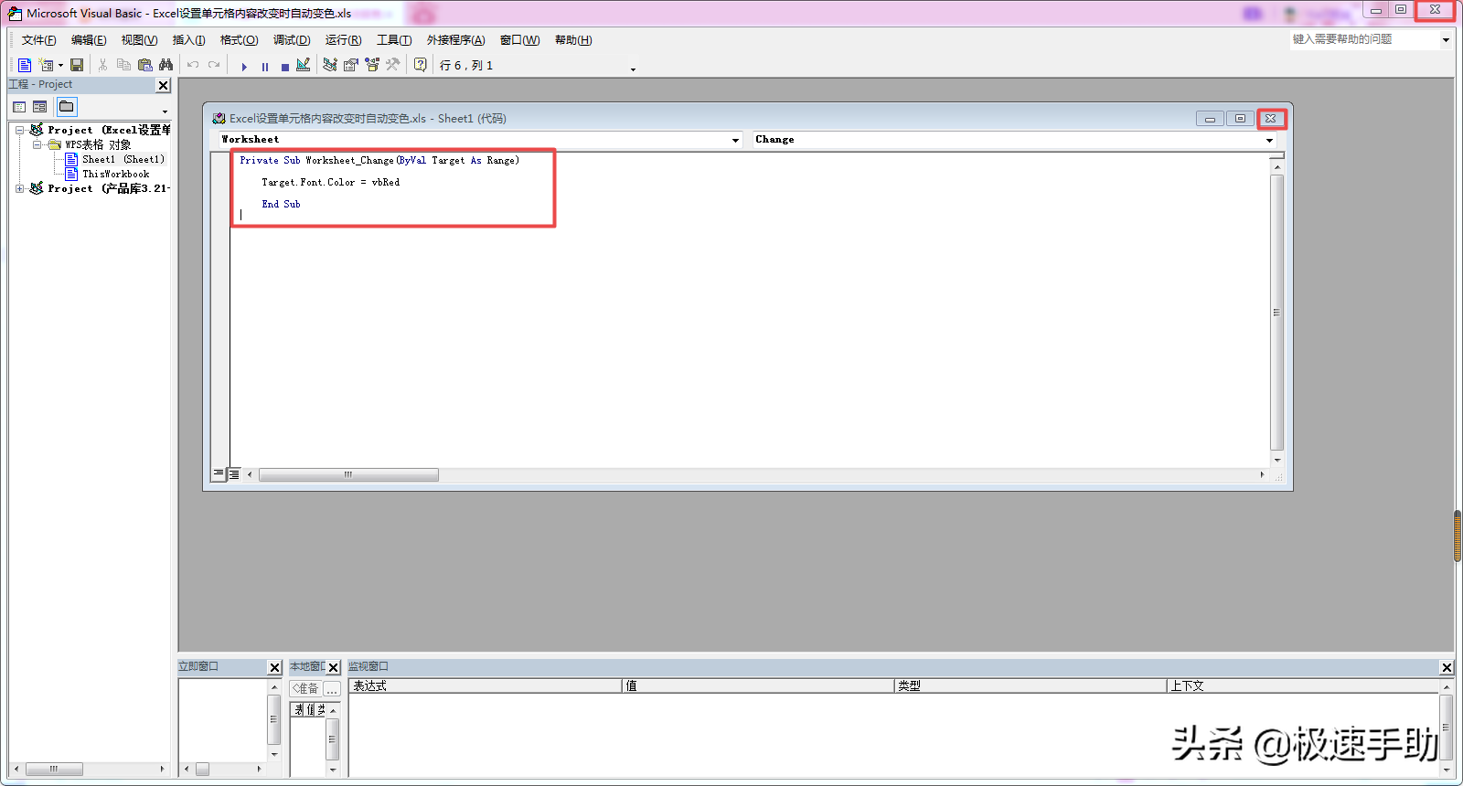
Task: Click the Cut scissors icon
Action: (102, 65)
